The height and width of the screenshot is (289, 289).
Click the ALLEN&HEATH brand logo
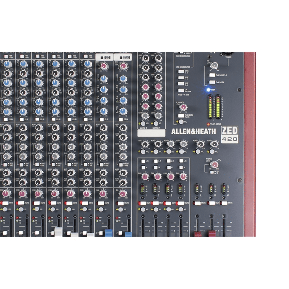point(194,131)
